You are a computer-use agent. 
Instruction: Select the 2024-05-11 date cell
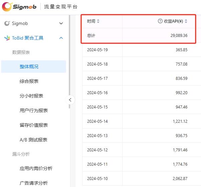pos(97,164)
